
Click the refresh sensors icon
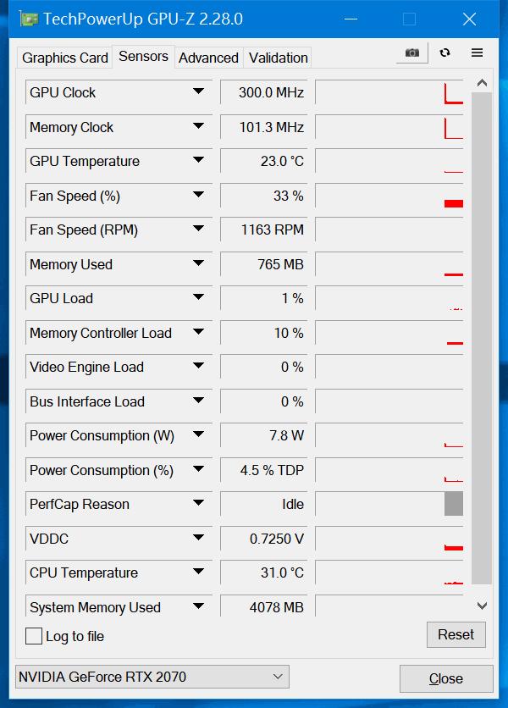[x=445, y=53]
